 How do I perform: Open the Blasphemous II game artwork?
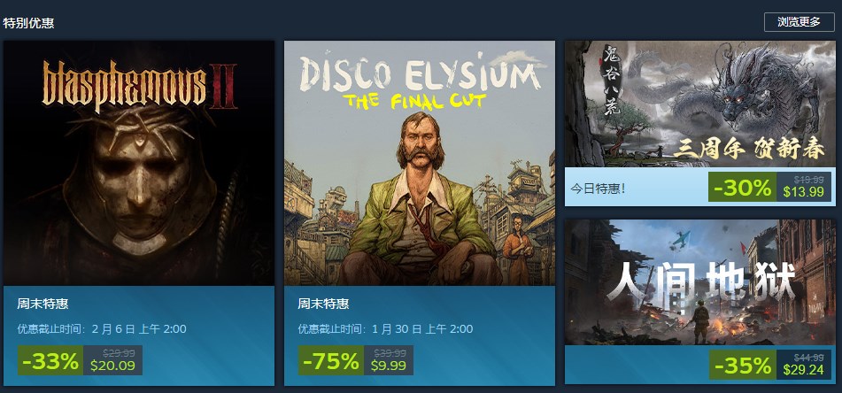point(139,163)
